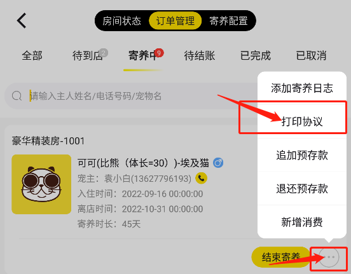351x274 pixels.
Task: Switch to 房间状态 segment
Action: [122, 21]
